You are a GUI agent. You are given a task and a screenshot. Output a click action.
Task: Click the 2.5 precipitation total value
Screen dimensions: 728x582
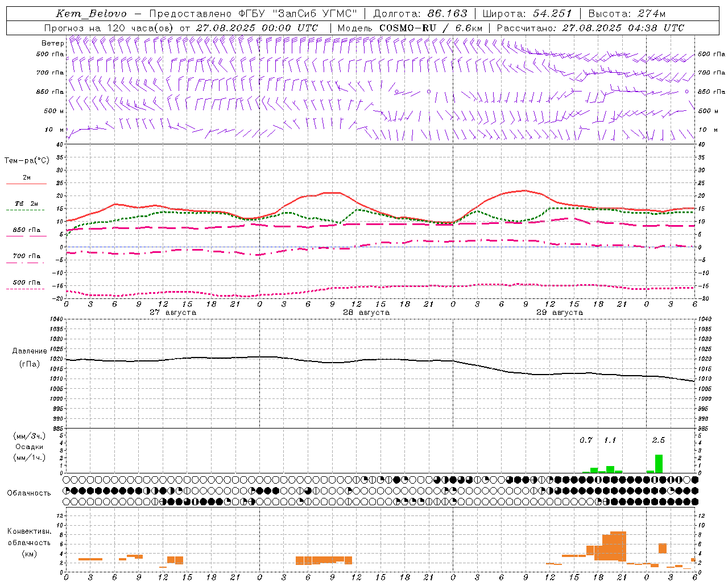[658, 440]
